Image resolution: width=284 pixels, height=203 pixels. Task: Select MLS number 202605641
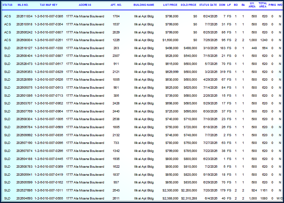pyautogui.click(x=24, y=175)
